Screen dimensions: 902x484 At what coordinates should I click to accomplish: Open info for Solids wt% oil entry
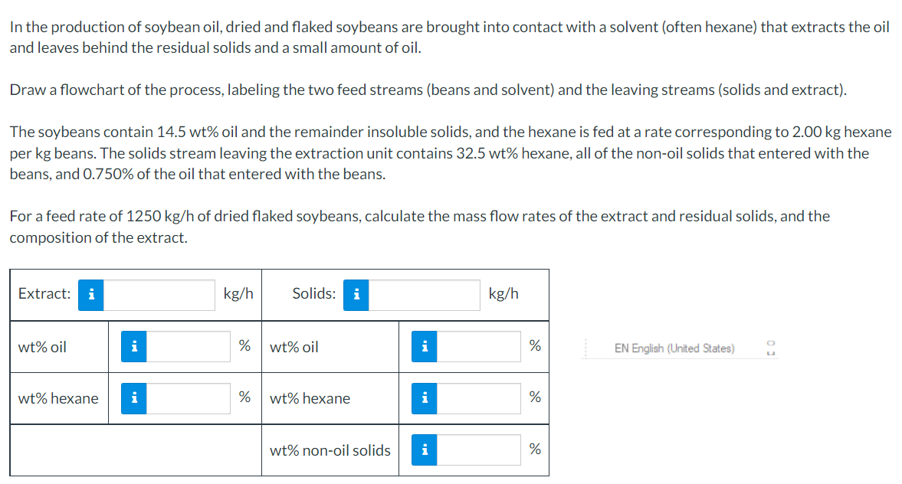tap(424, 346)
